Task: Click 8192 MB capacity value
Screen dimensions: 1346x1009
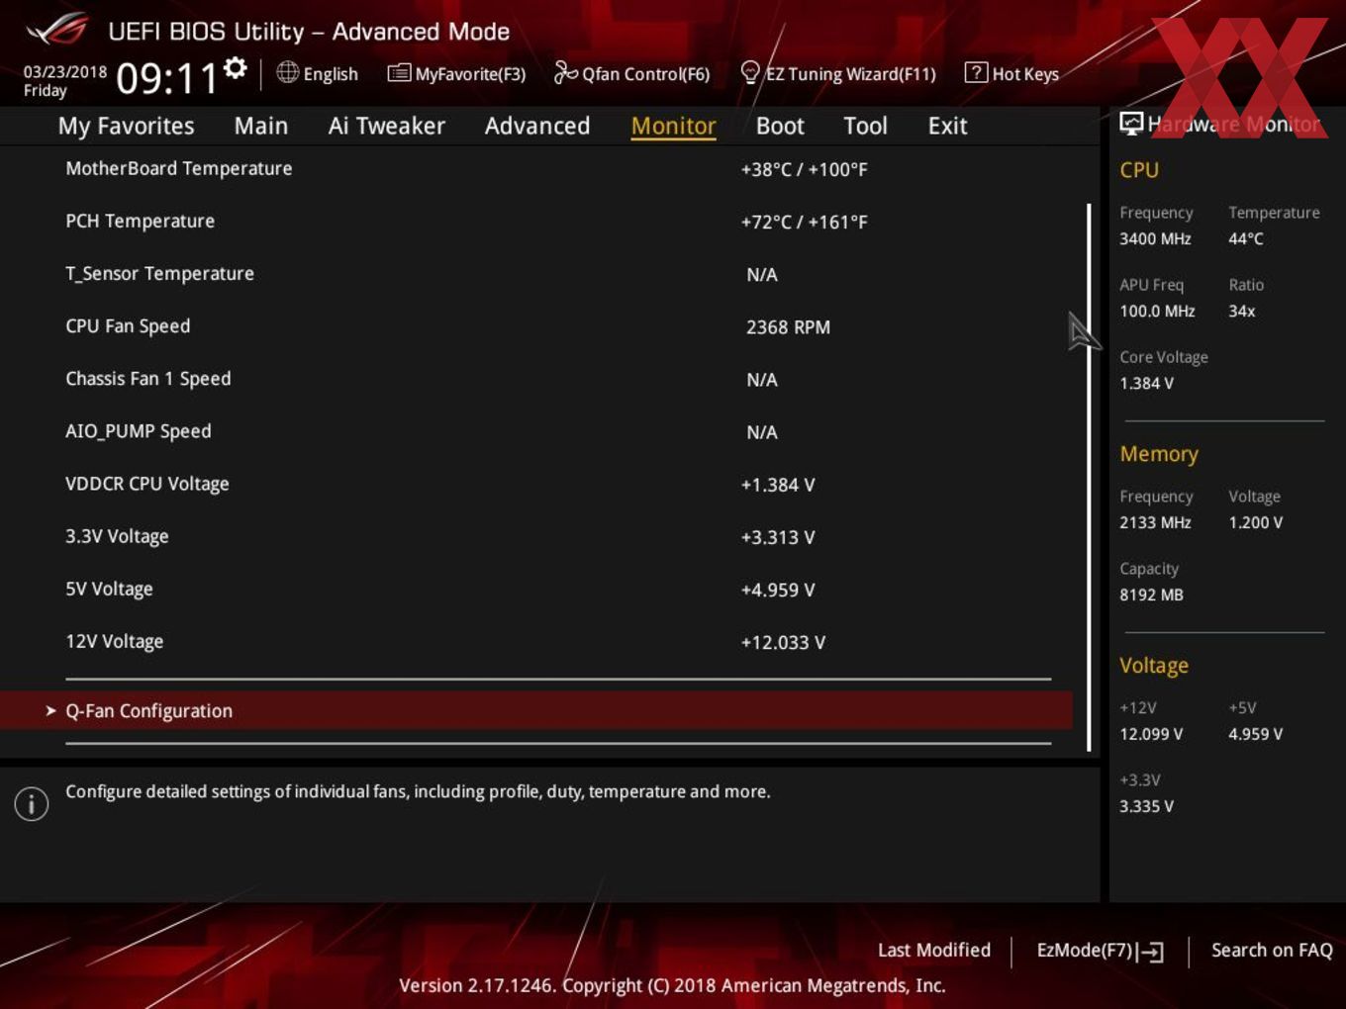Action: 1151,595
